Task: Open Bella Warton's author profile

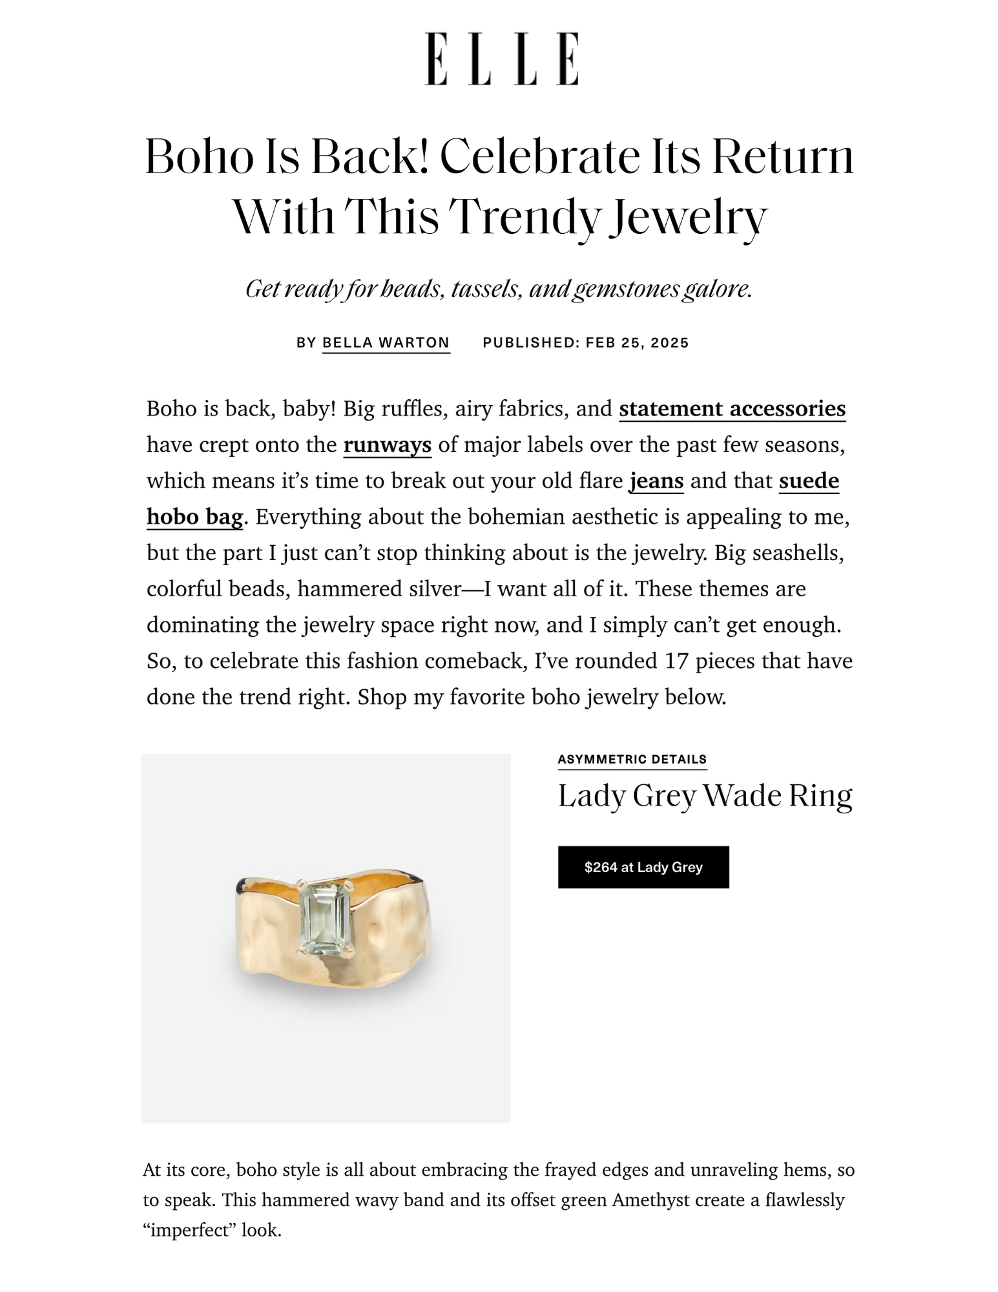Action: 384,342
